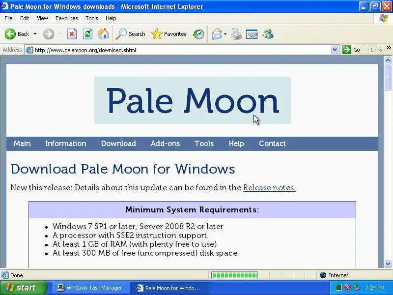
Task: Click 'Download Pale Moon for Windows' heading
Action: [123, 169]
